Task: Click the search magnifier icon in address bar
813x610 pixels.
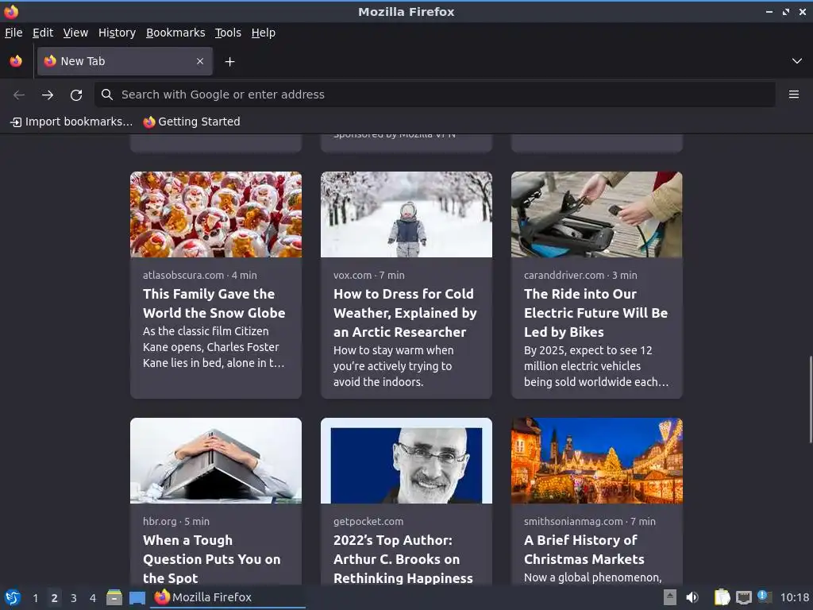Action: [x=107, y=95]
